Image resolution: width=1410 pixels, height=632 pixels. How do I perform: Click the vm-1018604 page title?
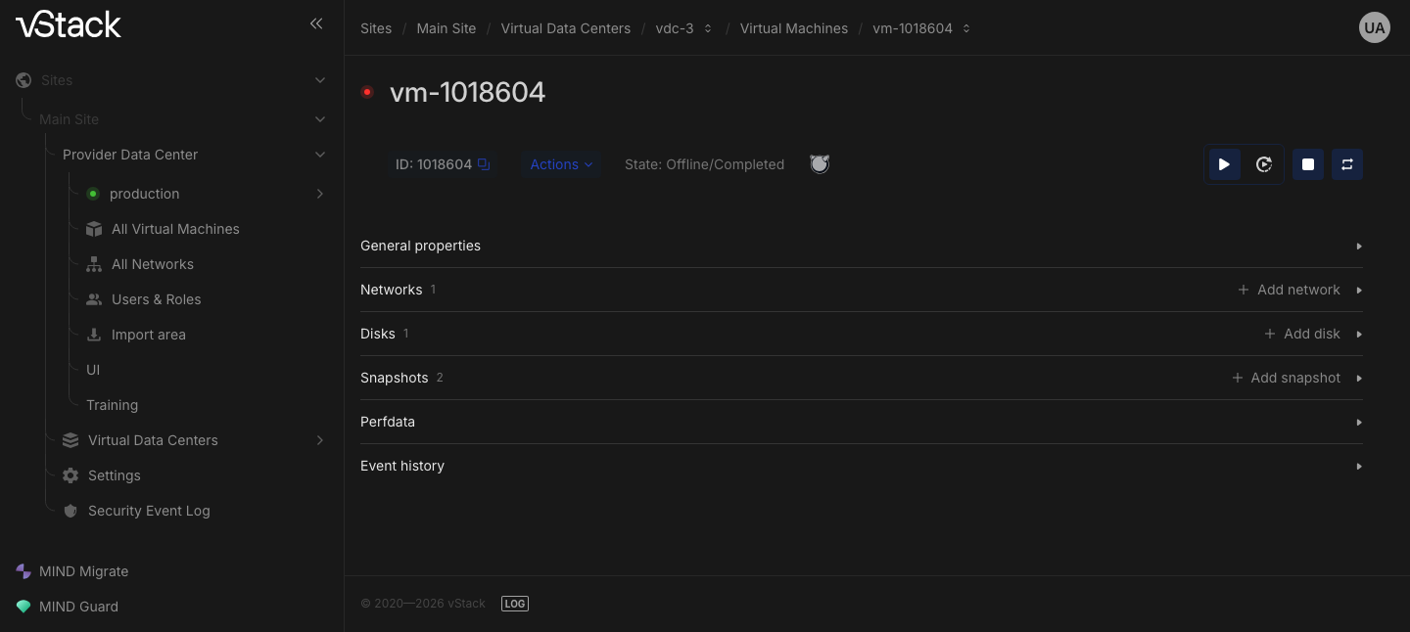pyautogui.click(x=468, y=92)
